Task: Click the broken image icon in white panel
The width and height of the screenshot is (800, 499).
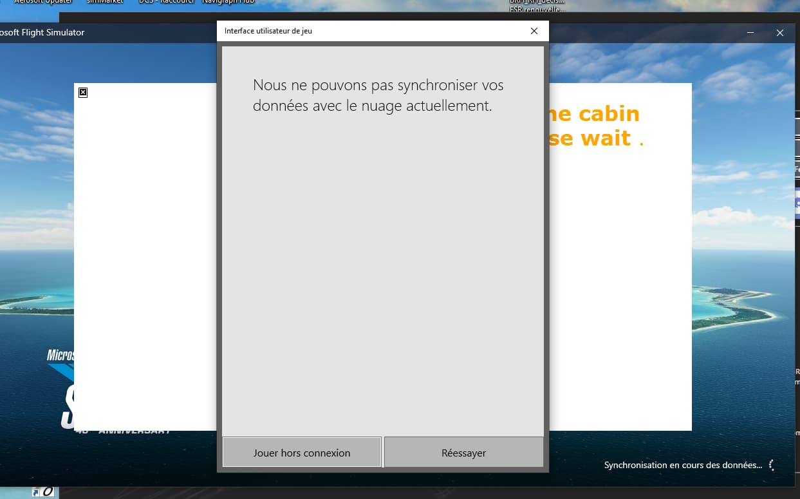Action: pos(83,93)
